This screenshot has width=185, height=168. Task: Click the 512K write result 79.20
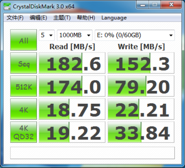coord(141,86)
